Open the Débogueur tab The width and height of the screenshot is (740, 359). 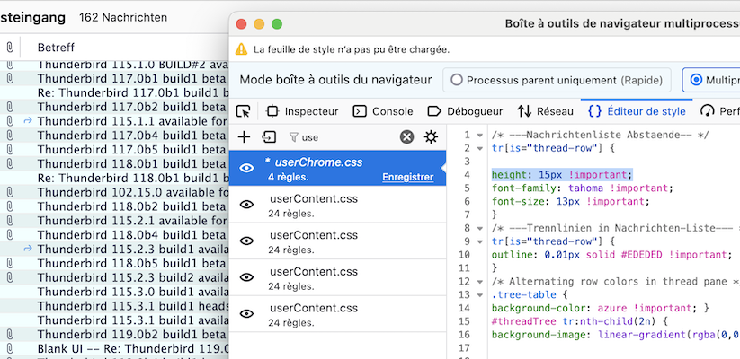coord(465,111)
